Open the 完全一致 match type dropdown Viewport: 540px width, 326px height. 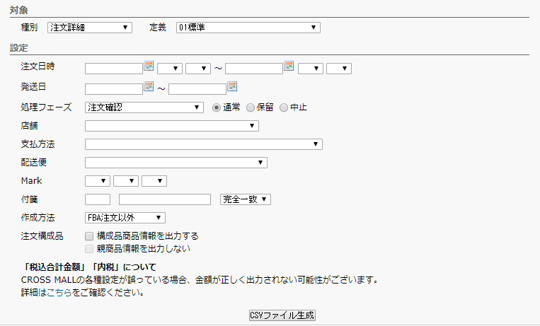click(246, 199)
